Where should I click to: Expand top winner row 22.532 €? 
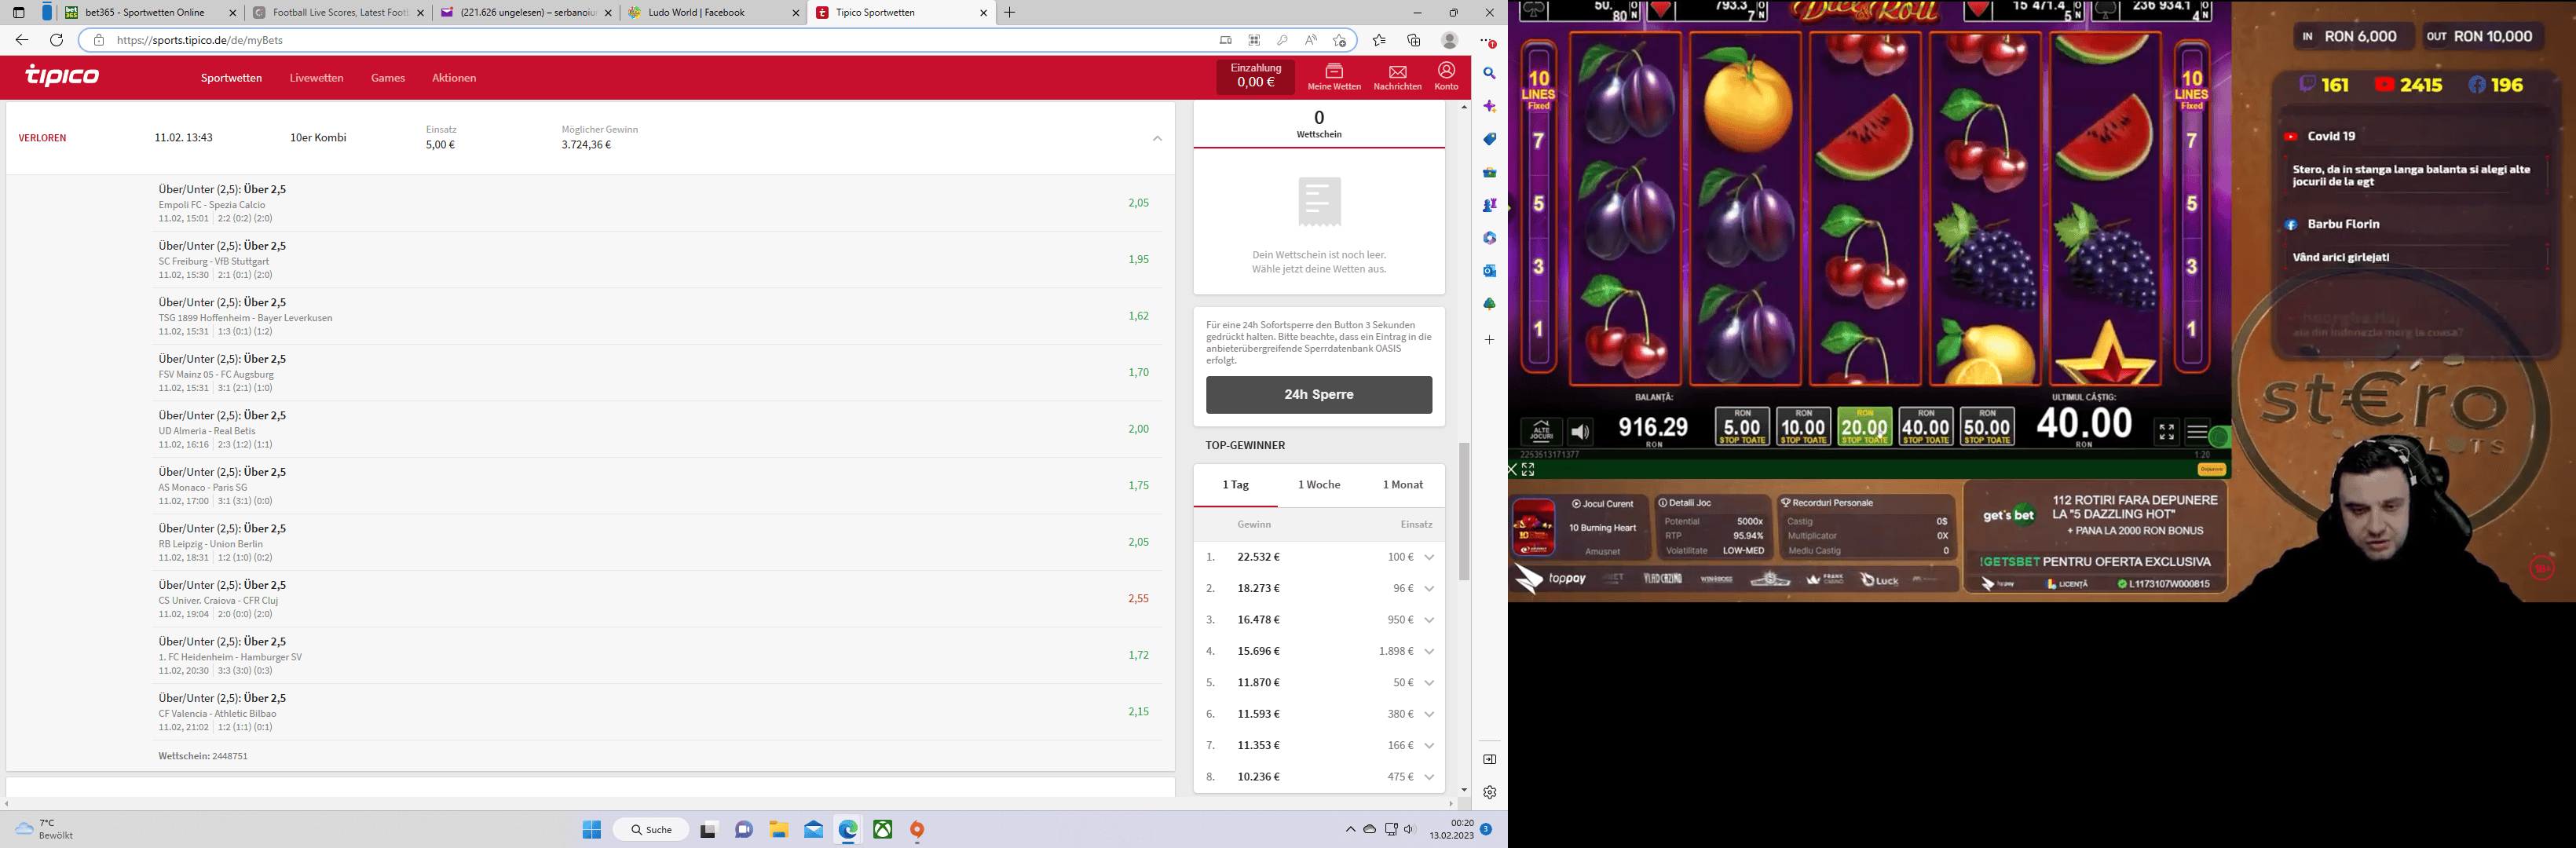click(x=1429, y=557)
